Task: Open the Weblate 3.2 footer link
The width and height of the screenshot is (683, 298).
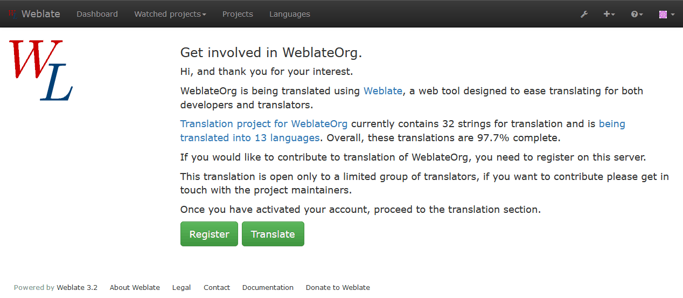Action: [x=77, y=287]
